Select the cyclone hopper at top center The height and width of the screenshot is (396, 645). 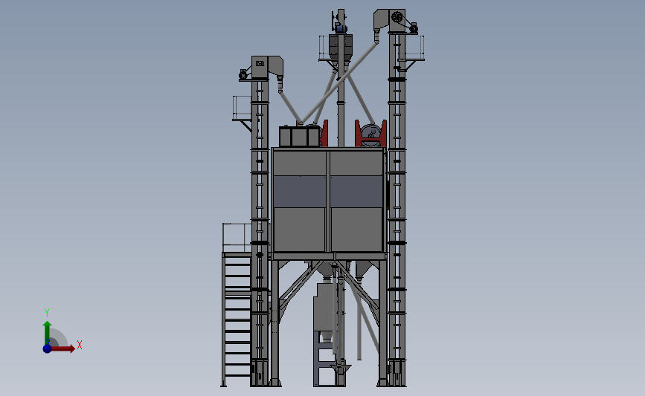[x=341, y=48]
